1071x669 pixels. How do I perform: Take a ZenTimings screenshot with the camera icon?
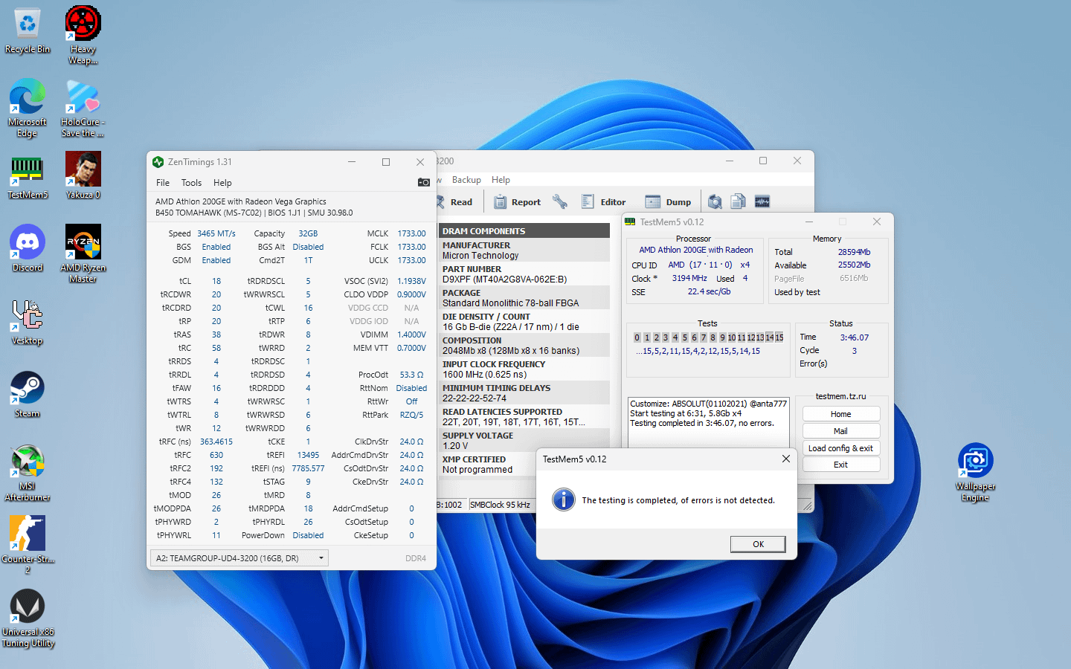tap(424, 182)
